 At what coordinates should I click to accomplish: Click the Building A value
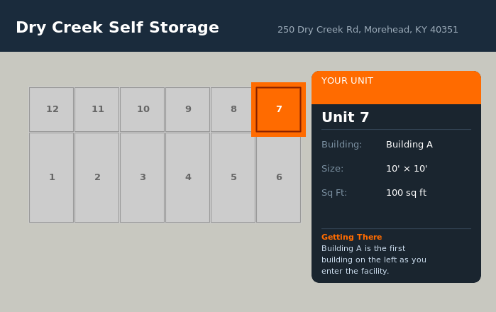(409, 145)
